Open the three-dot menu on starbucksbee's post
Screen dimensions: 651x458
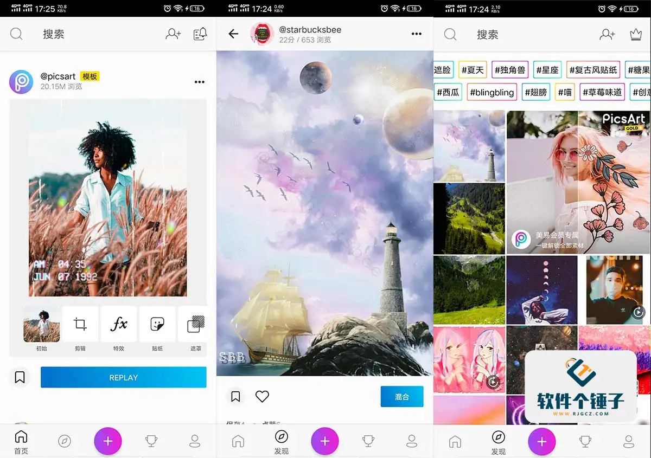pyautogui.click(x=416, y=34)
